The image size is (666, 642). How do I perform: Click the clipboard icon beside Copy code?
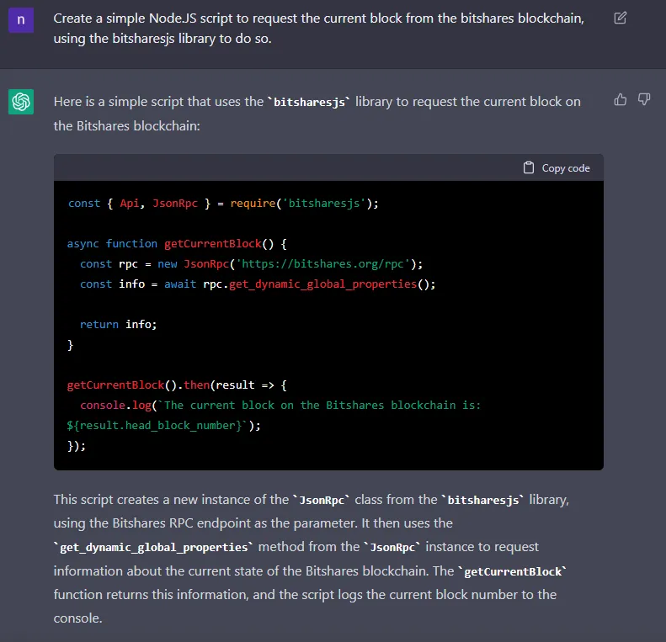point(529,167)
